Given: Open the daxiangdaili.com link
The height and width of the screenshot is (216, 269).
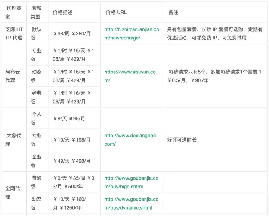Looking at the screenshot, I should click(131, 140).
